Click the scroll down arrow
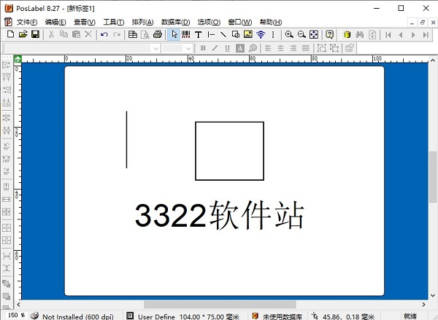Screen dimensions: 438x320 pyautogui.click(x=433, y=295)
